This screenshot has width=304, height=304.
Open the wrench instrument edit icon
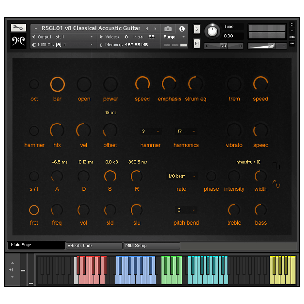click(x=18, y=28)
